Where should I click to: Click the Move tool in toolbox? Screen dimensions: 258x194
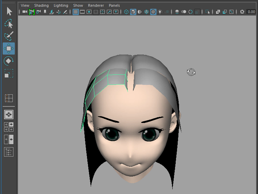(9, 48)
